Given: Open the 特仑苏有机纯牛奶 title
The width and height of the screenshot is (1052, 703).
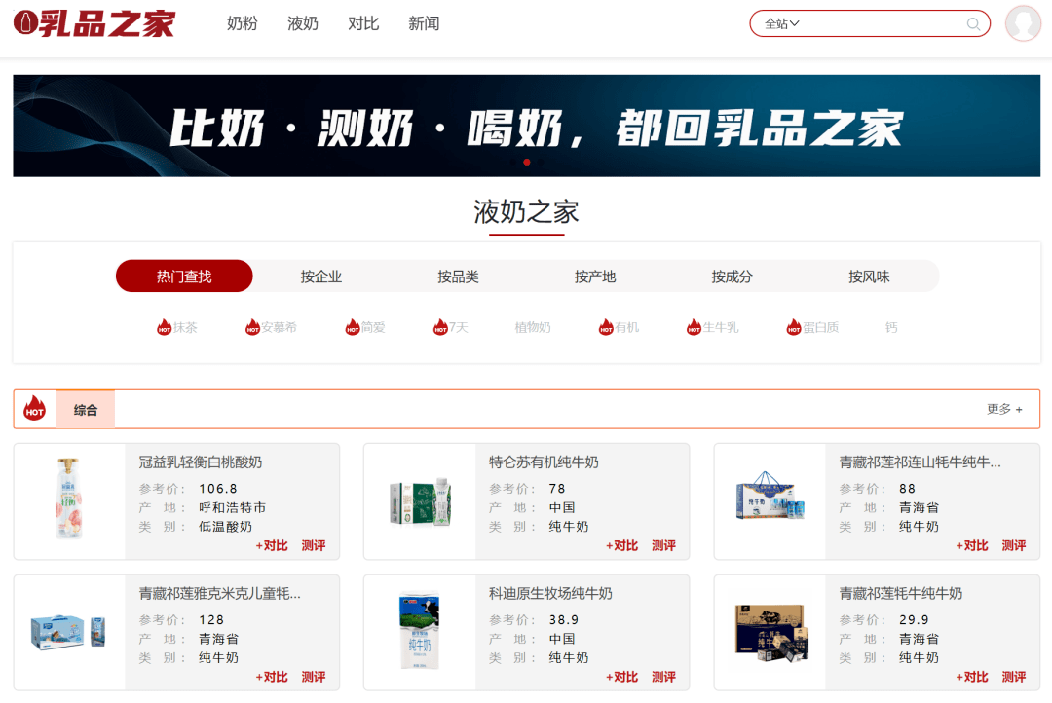Looking at the screenshot, I should 545,462.
